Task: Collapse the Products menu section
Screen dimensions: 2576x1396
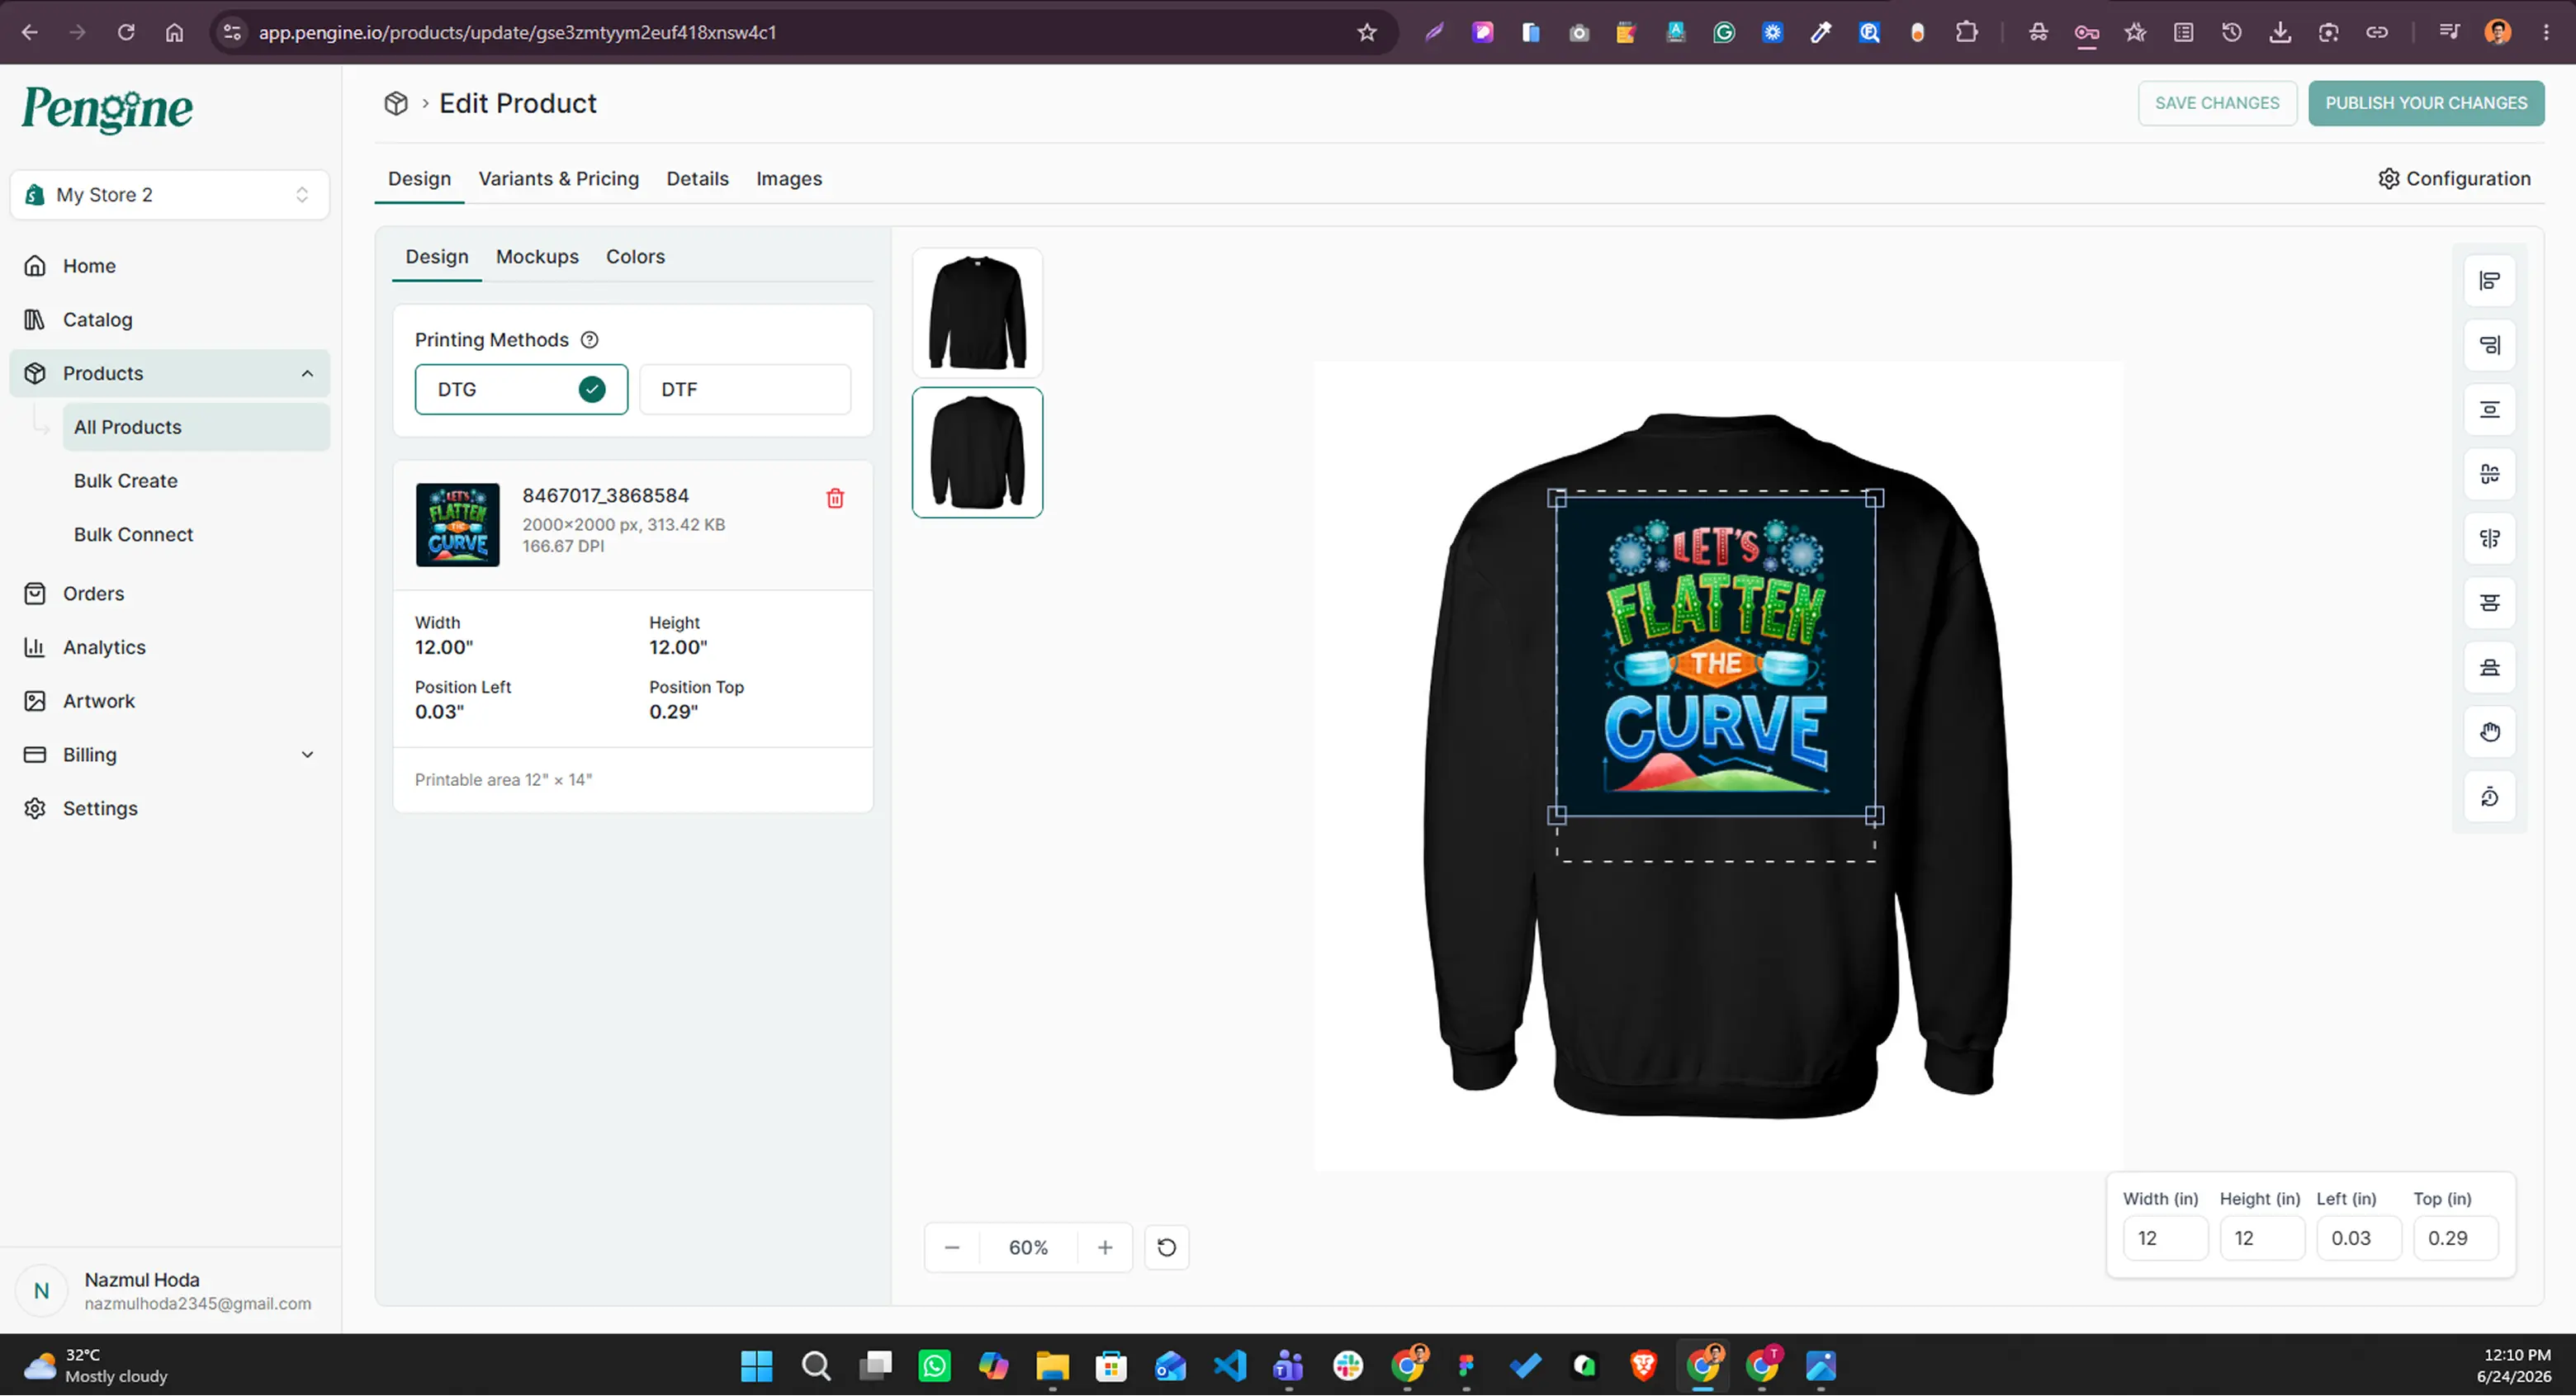Action: [307, 374]
